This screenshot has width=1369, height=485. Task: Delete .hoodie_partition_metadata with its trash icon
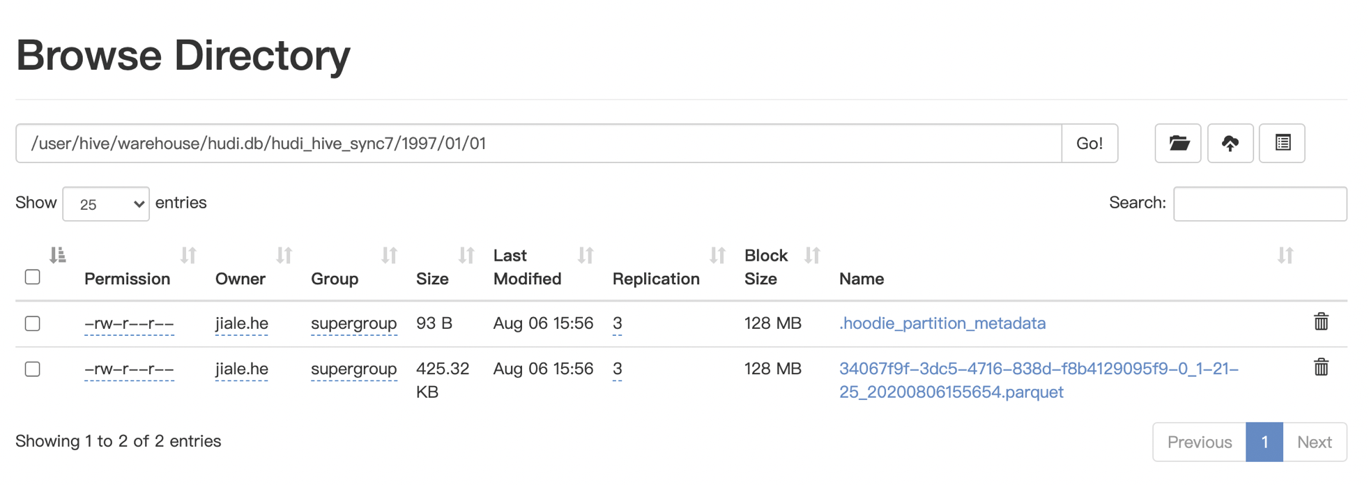(1321, 322)
